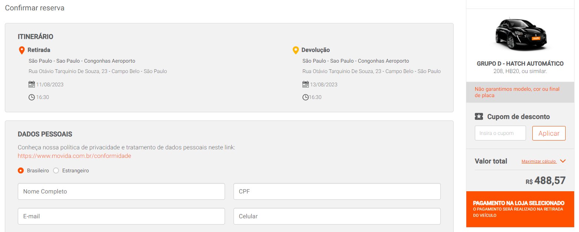Click the Nome Completo input field

(x=121, y=192)
